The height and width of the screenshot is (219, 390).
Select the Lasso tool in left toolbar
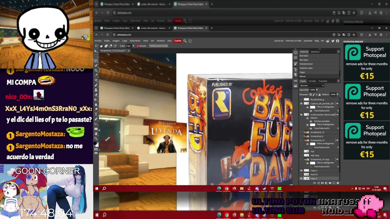click(x=96, y=61)
